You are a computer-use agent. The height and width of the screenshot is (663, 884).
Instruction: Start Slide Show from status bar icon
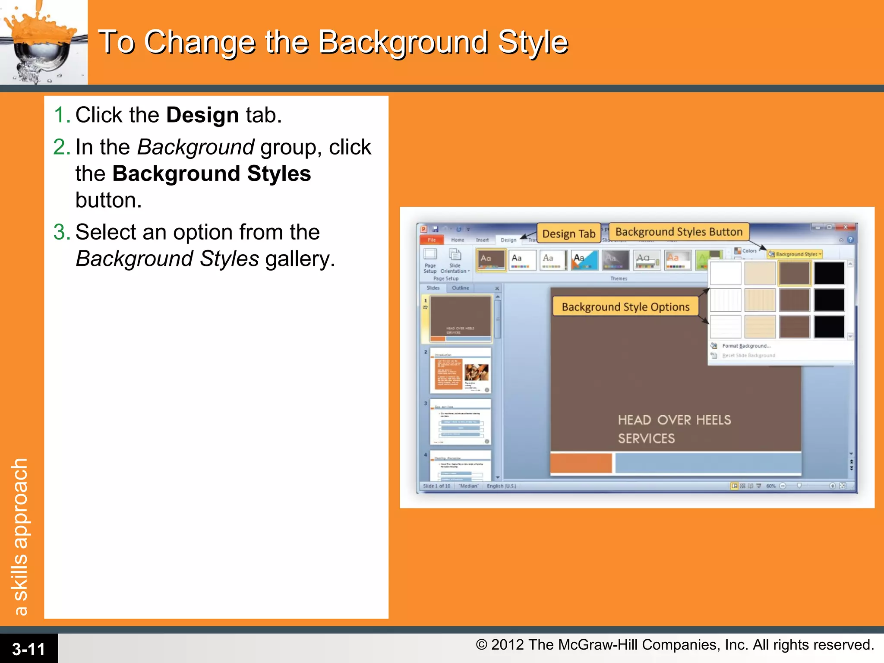[758, 486]
